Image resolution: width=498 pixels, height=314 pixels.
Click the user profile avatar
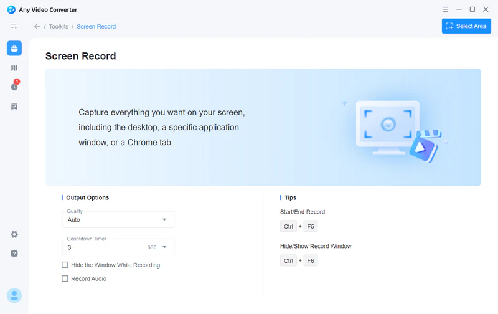pyautogui.click(x=14, y=295)
